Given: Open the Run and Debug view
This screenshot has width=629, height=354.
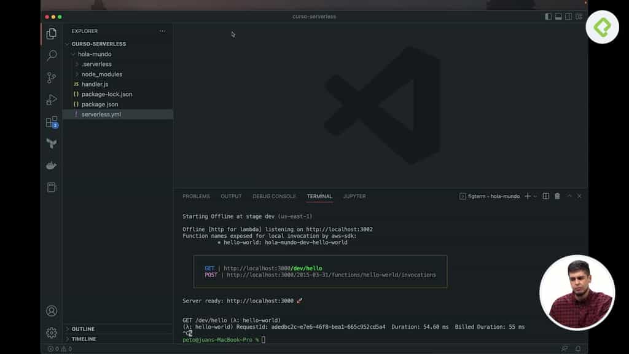Looking at the screenshot, I should (x=51, y=99).
